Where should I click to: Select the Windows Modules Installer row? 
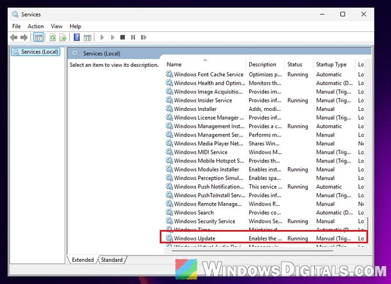pos(265,169)
